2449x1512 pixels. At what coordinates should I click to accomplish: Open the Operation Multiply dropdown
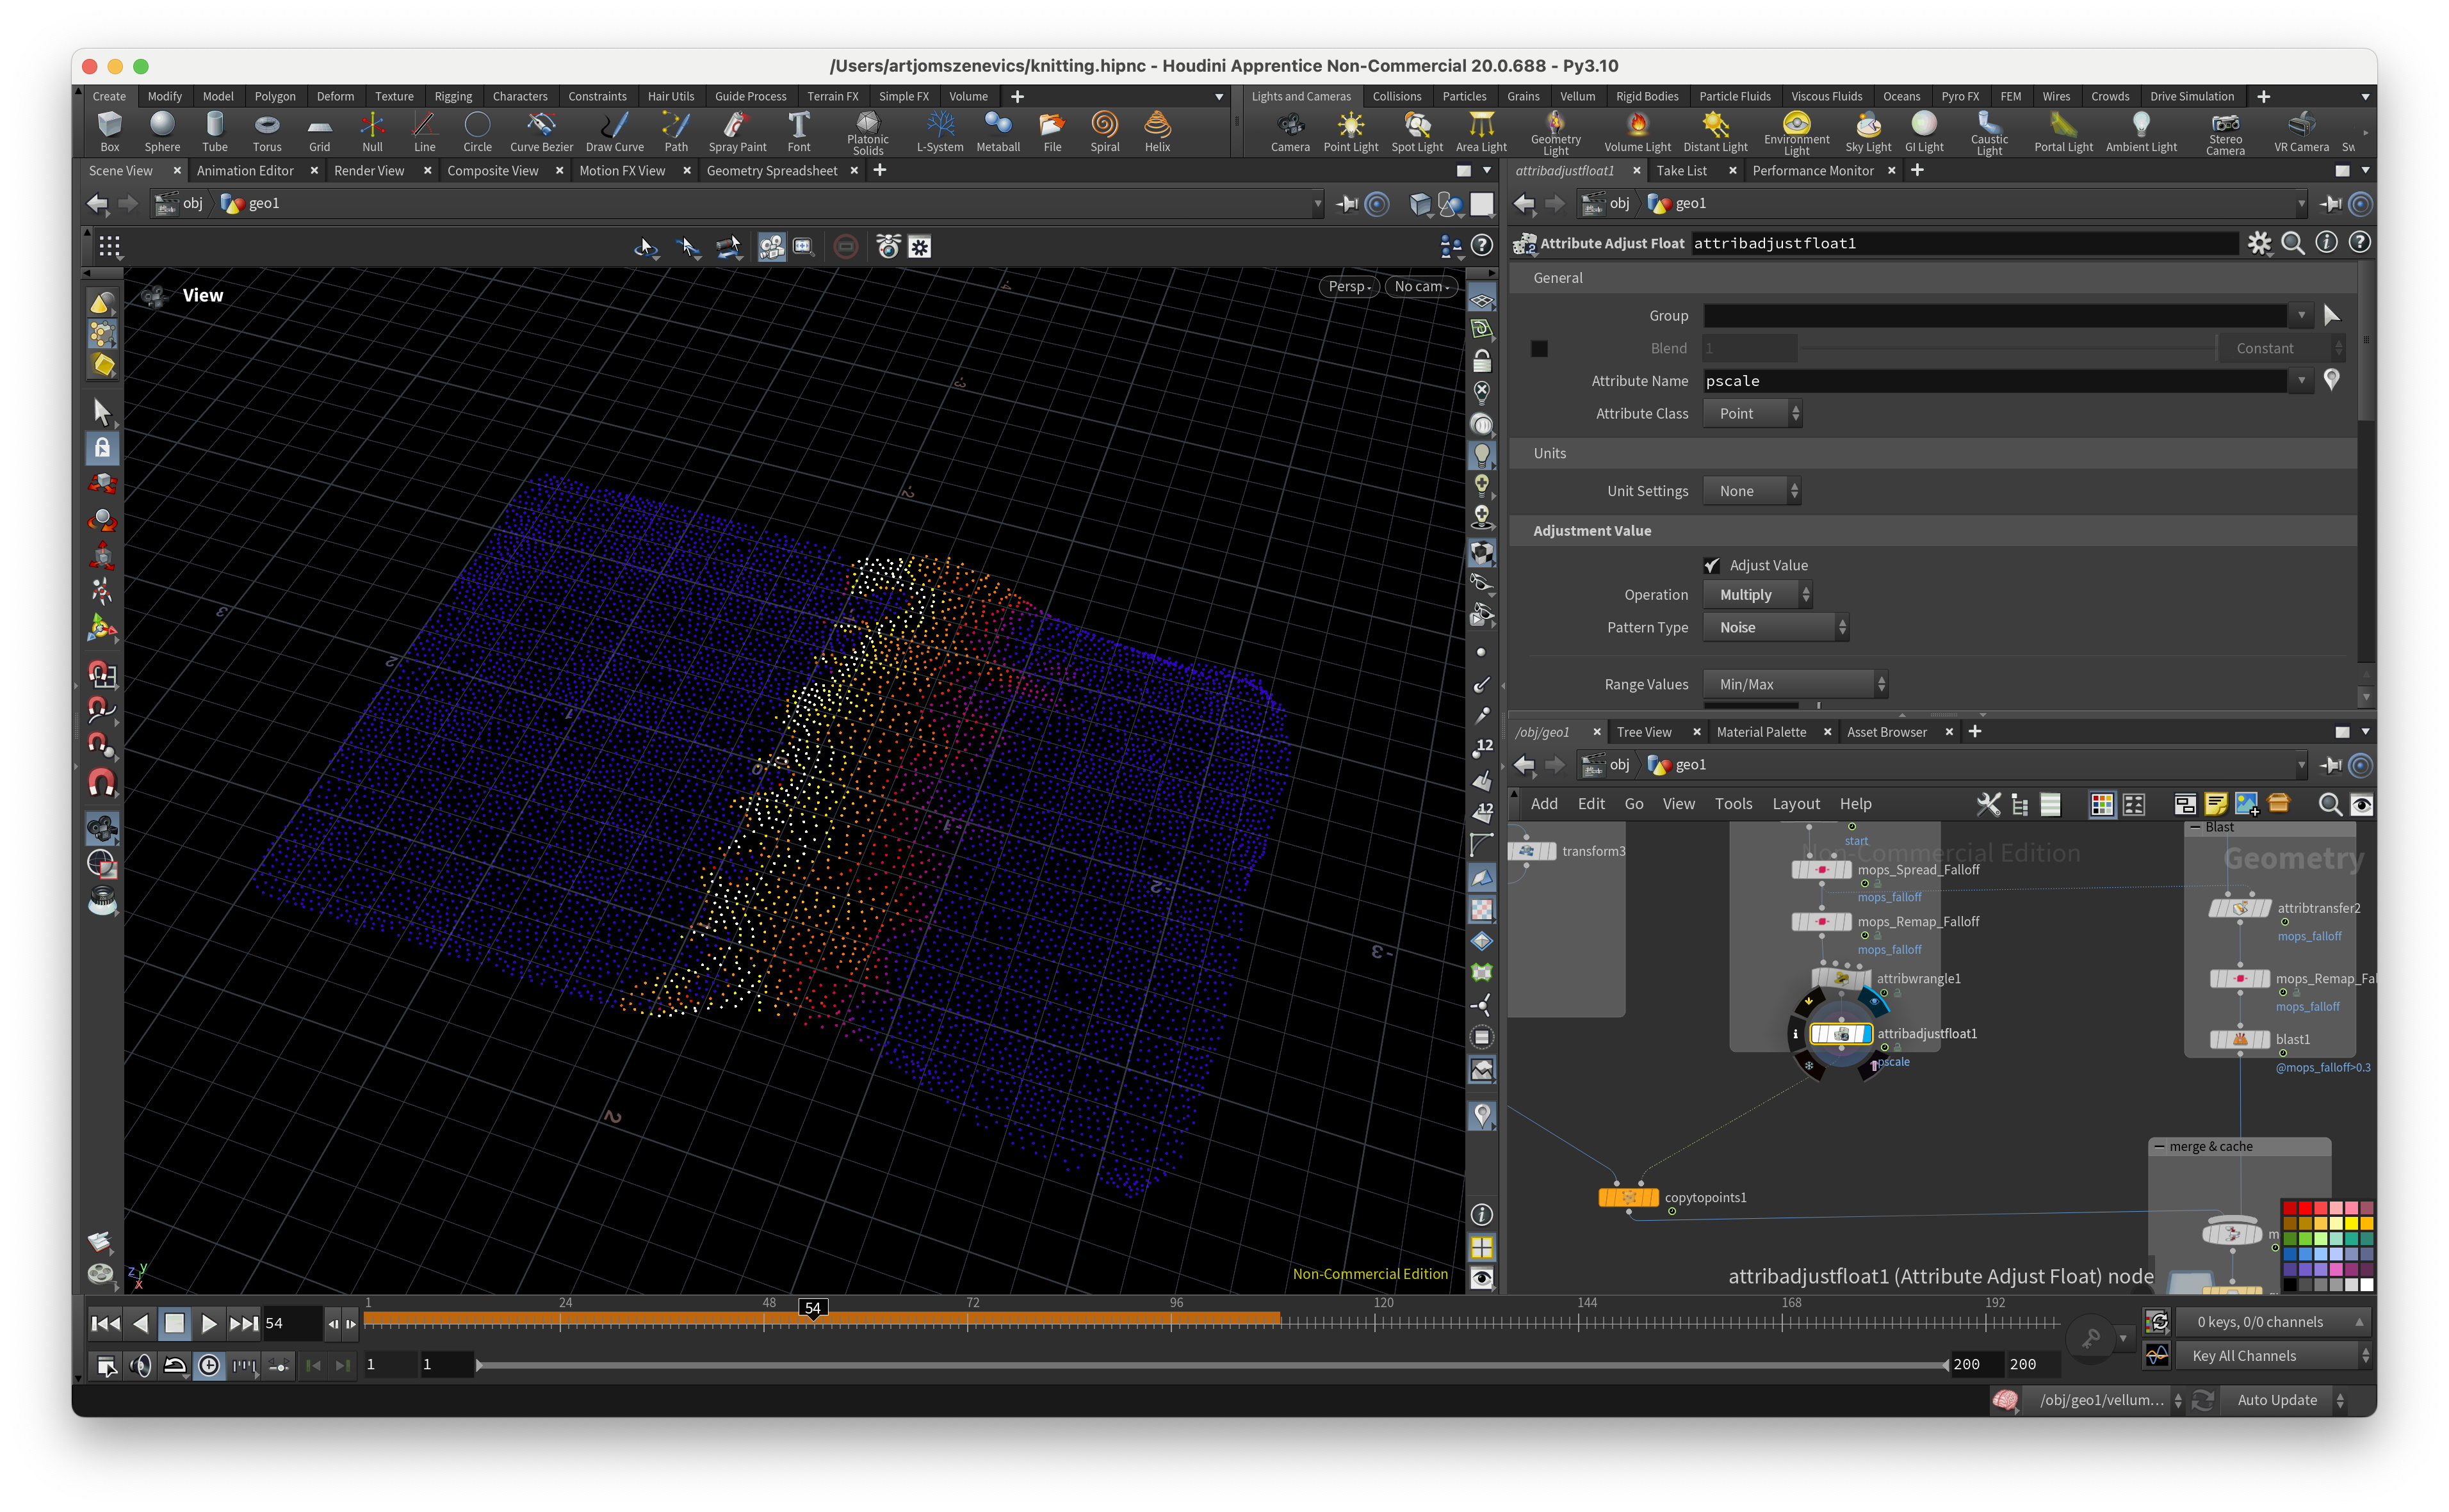pyautogui.click(x=1757, y=595)
